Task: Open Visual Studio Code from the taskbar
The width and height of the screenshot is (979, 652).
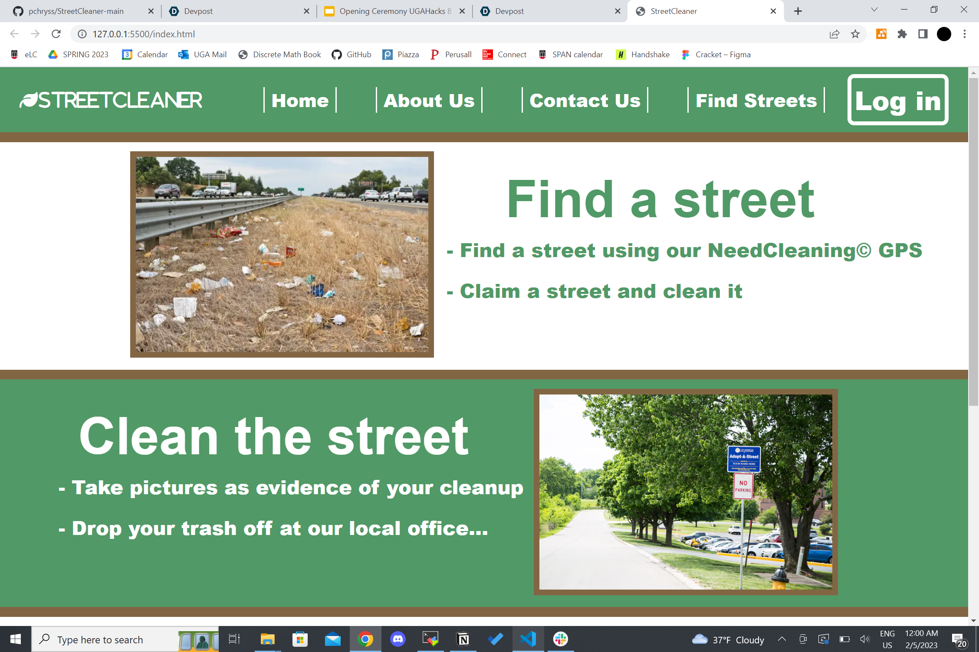Action: tap(528, 639)
